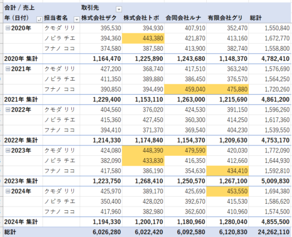Open the 取引先 filter dropdown
Viewport: 292px width, 237px height.
pyautogui.click(x=119, y=9)
